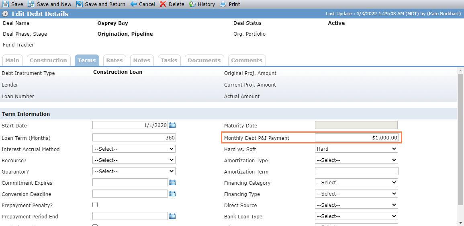
Task: Click the Cancel label
Action: point(147,4)
